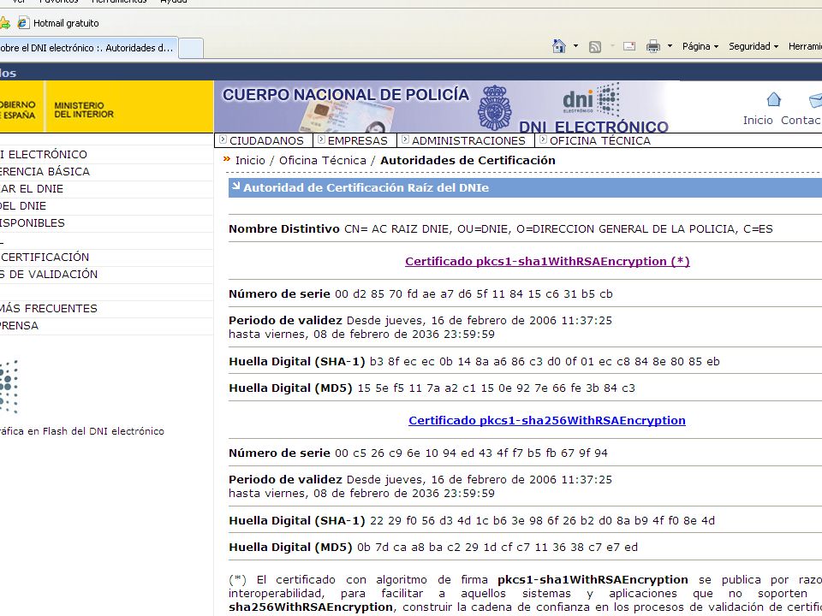Click the Autoridad de Certificación Raíz header
The height and width of the screenshot is (616, 822).
[525, 187]
